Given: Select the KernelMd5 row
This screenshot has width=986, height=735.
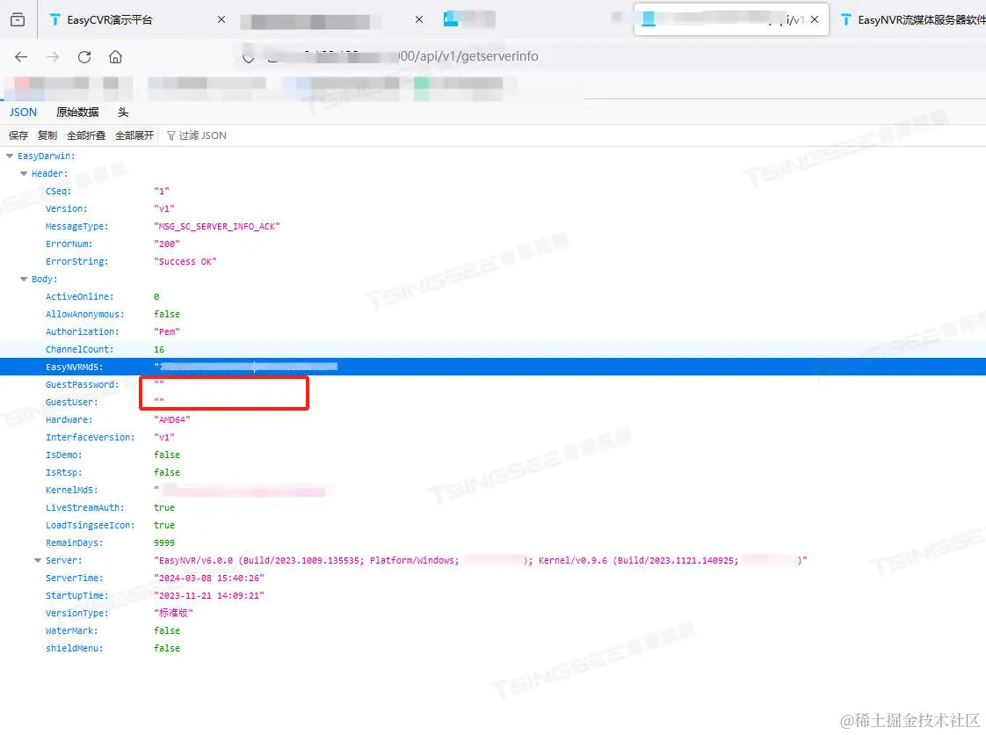Looking at the screenshot, I should 493,491.
